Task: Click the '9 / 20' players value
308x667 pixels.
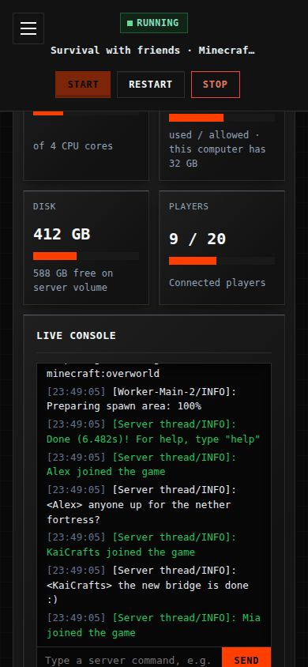Action: (x=197, y=239)
